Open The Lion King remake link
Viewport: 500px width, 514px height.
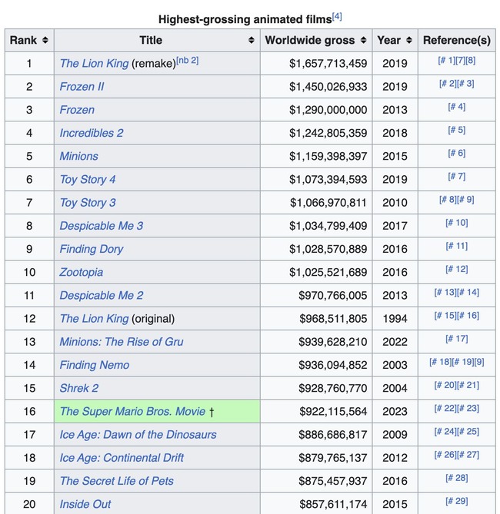click(94, 63)
